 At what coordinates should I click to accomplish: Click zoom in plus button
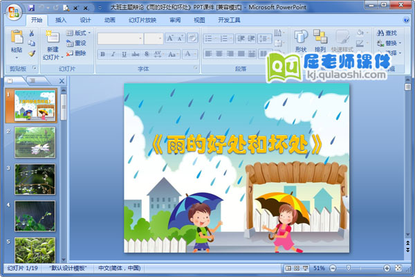[x=387, y=269]
